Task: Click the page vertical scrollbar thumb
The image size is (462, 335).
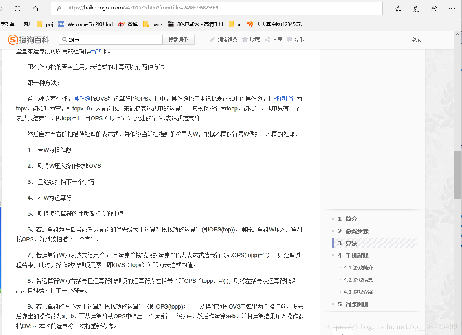Action: tap(457, 175)
